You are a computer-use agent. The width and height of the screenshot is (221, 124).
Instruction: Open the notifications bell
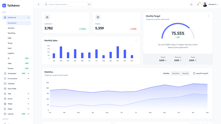click(198, 4)
